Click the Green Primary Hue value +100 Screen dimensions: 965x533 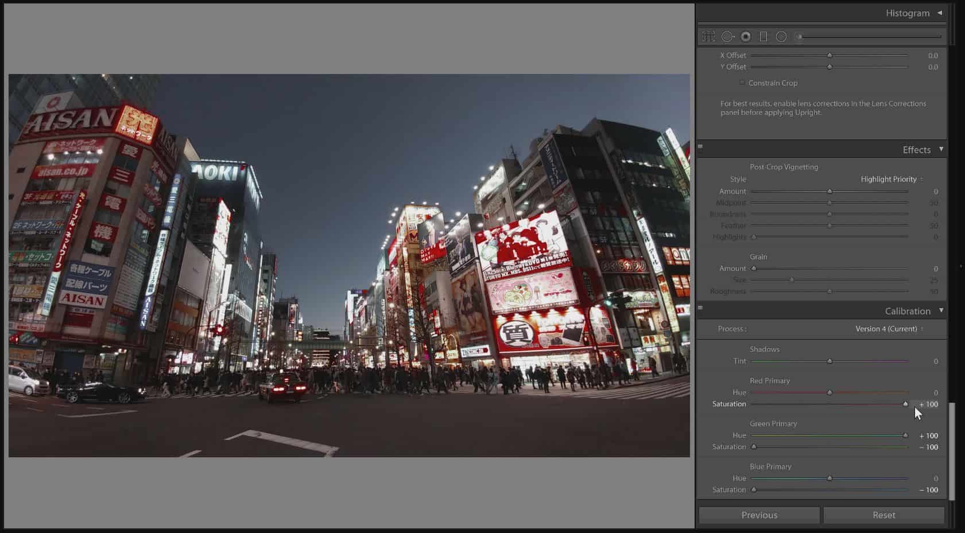coord(928,436)
